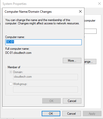This screenshot has width=103, height=119.
Task: Click Cancel in System Properties window
Action: 71,113
